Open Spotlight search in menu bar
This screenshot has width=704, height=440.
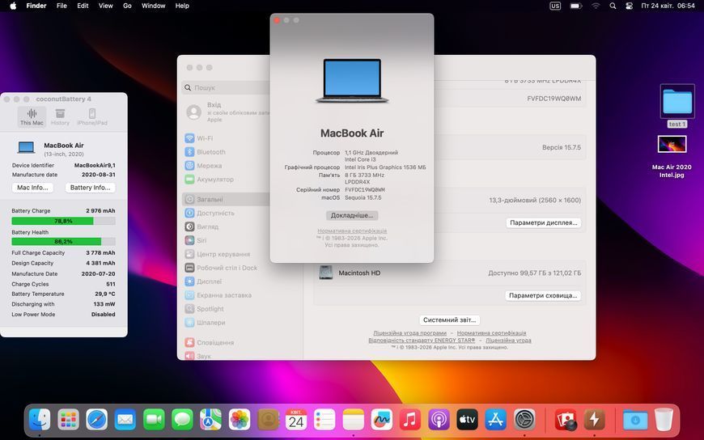coord(613,6)
